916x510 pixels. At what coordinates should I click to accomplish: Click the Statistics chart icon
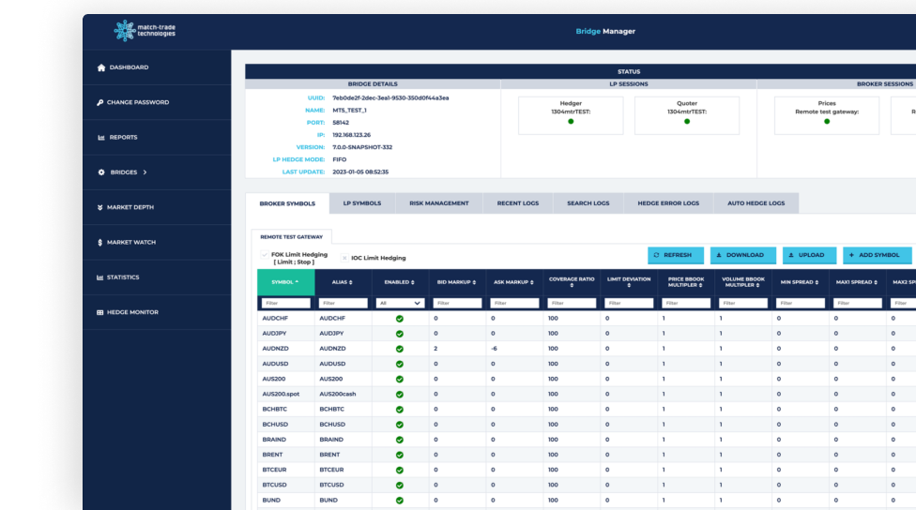pos(99,277)
